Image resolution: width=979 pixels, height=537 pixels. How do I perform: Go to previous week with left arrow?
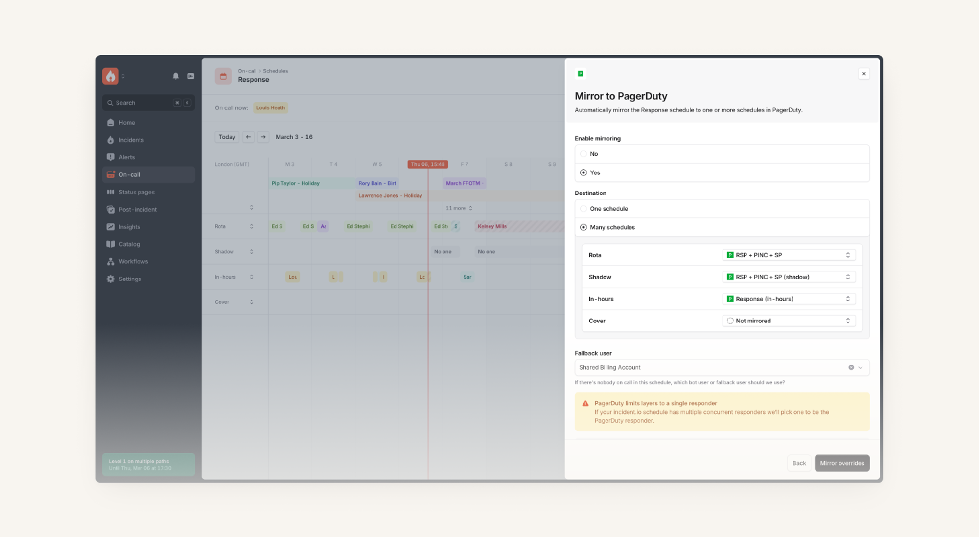(248, 137)
